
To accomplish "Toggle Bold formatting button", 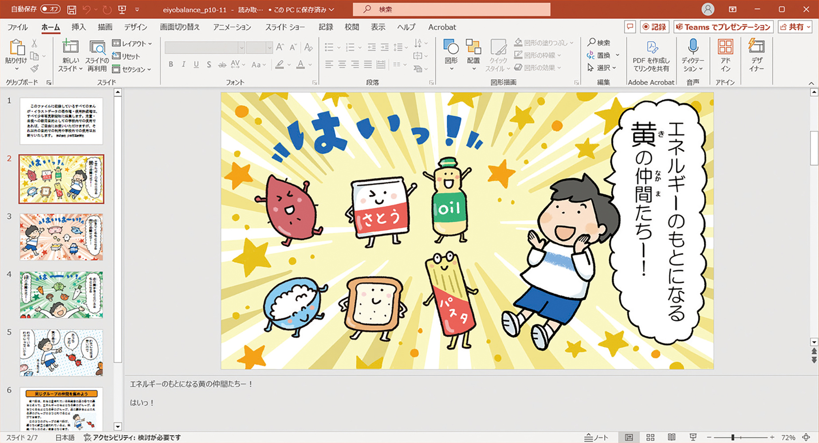I will (171, 65).
